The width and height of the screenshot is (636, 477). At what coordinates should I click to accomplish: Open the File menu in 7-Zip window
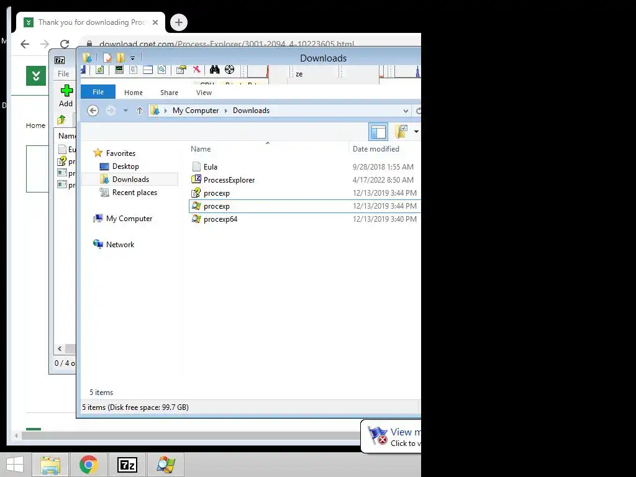click(63, 74)
